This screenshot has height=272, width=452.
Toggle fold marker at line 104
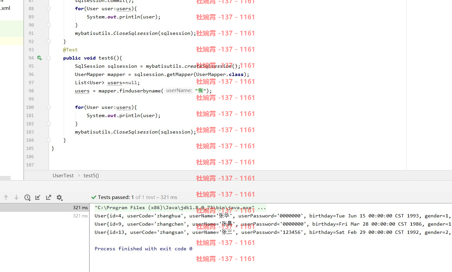coord(49,140)
